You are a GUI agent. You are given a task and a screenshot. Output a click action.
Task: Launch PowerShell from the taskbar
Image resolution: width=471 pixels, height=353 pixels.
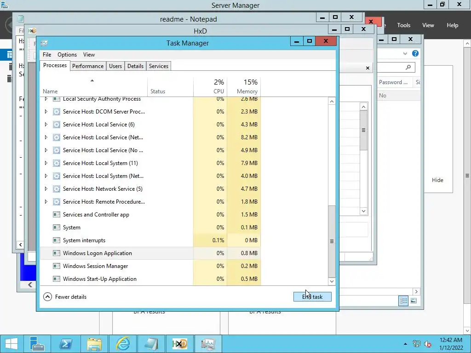pos(65,344)
